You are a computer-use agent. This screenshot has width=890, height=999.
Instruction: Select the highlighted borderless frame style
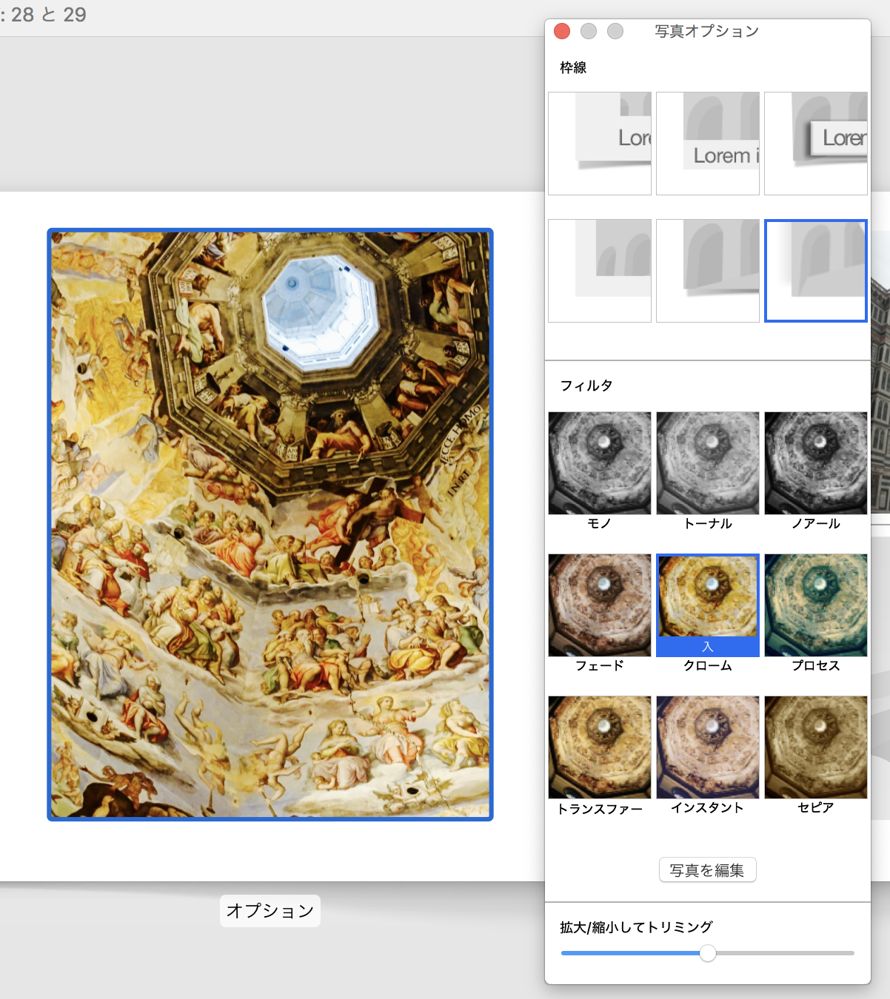coord(816,271)
